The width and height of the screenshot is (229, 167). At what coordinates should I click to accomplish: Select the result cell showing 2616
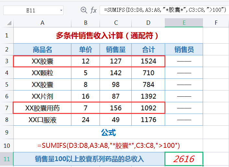click(x=184, y=159)
